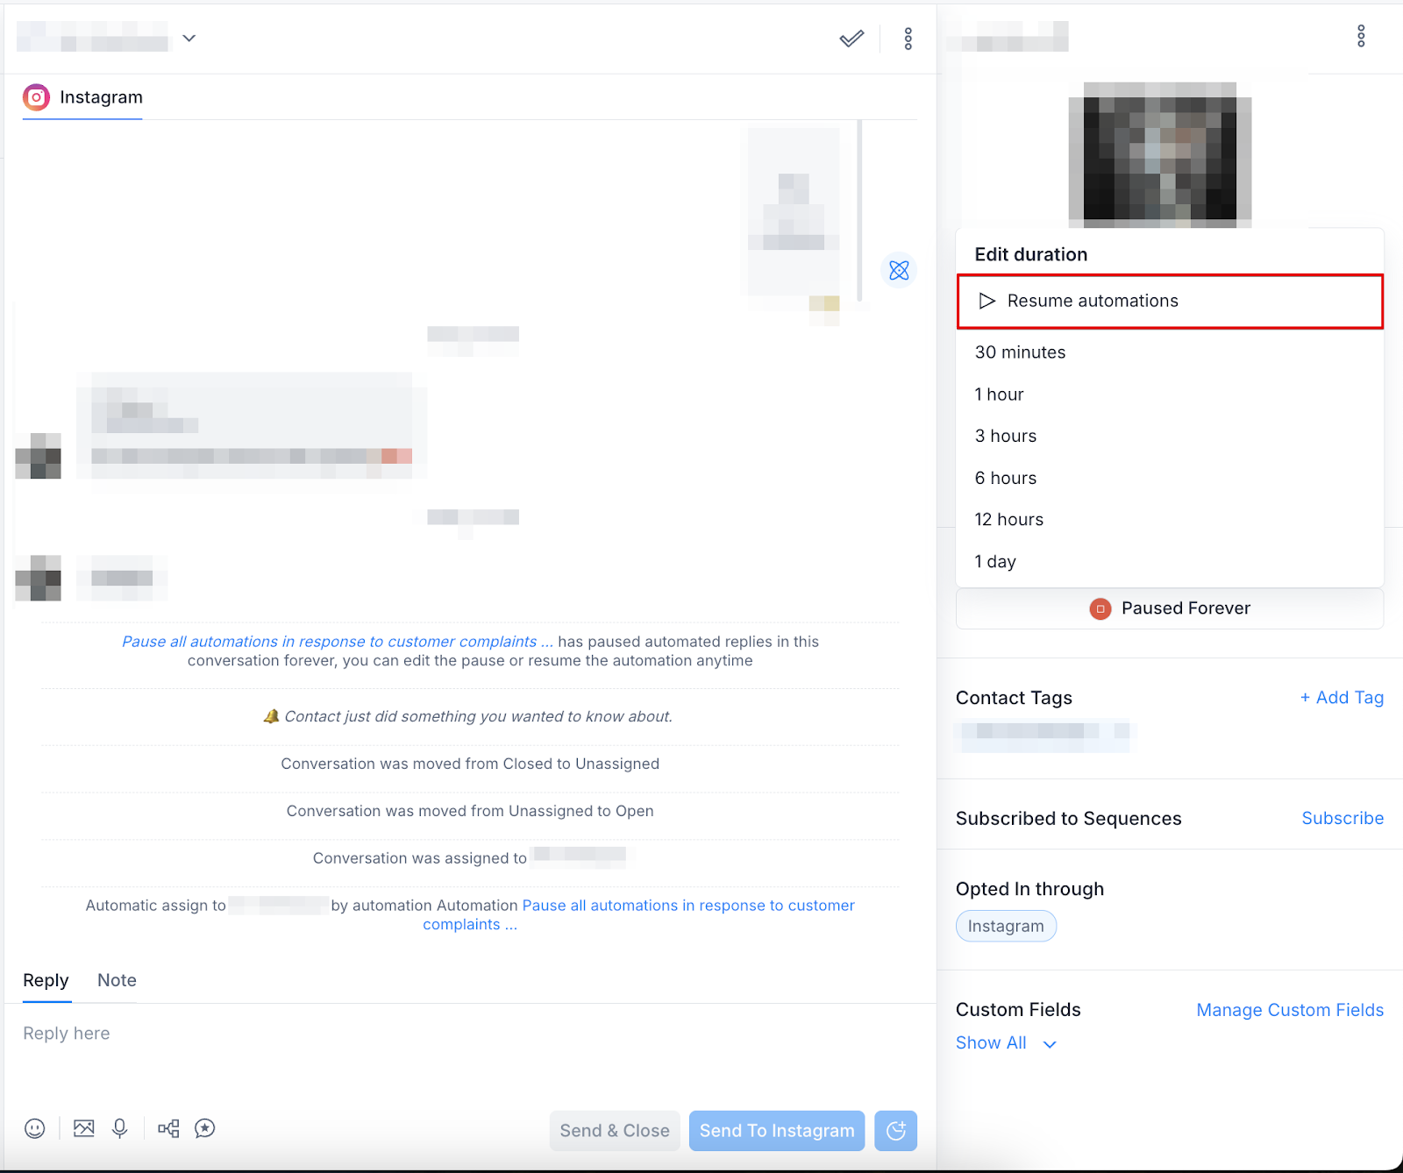Click 'Conversation was moved from Closed to Unassigned'
Screen dimensions: 1403x1173
tap(470, 764)
